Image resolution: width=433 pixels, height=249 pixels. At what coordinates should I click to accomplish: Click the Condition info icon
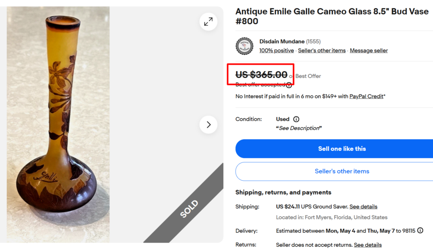click(296, 119)
